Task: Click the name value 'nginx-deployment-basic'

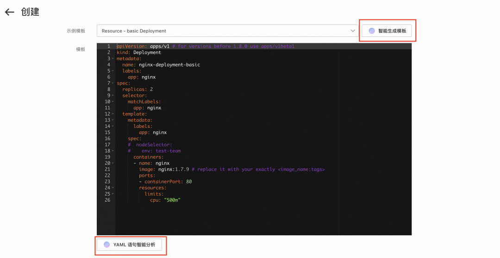Action: [x=169, y=65]
